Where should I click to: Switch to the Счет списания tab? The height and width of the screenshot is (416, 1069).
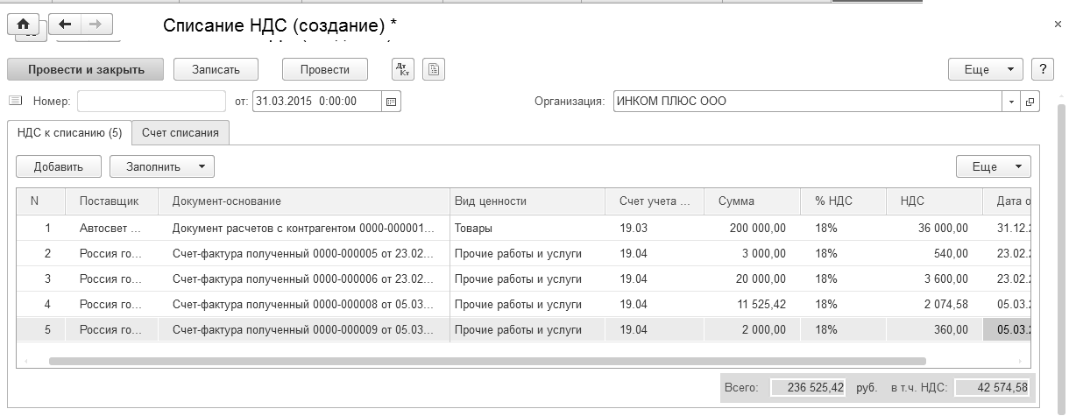click(x=181, y=132)
